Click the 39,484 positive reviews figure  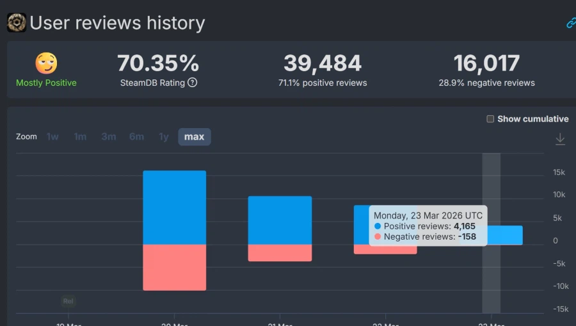coord(323,63)
